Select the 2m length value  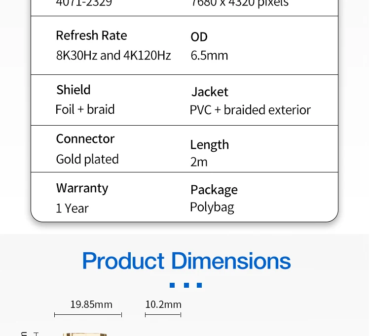click(199, 162)
